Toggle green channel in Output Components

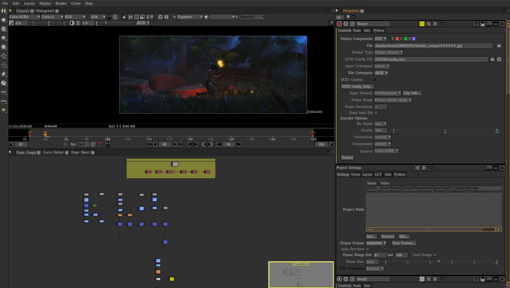(406, 39)
